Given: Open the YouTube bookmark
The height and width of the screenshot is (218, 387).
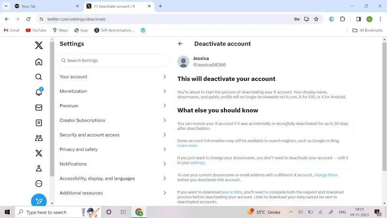Looking at the screenshot, I should 36,30.
